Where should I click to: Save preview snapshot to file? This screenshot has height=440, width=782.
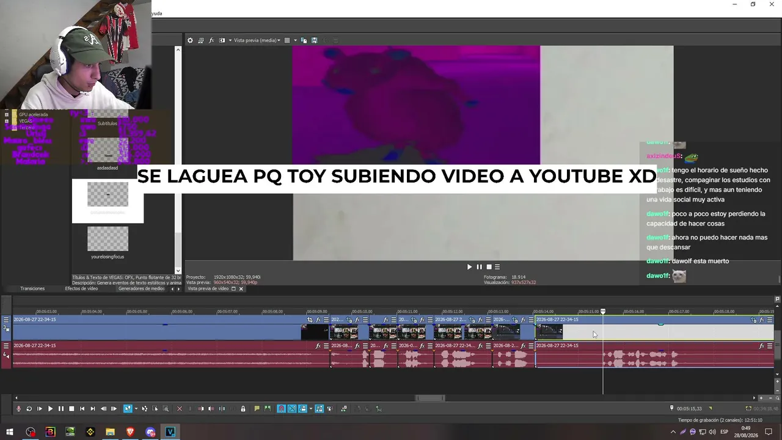pyautogui.click(x=314, y=40)
